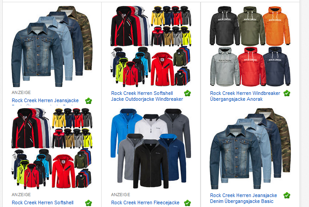Open the Rock Creek Herren Fleecejacke link
309x207 pixels.
(145, 202)
